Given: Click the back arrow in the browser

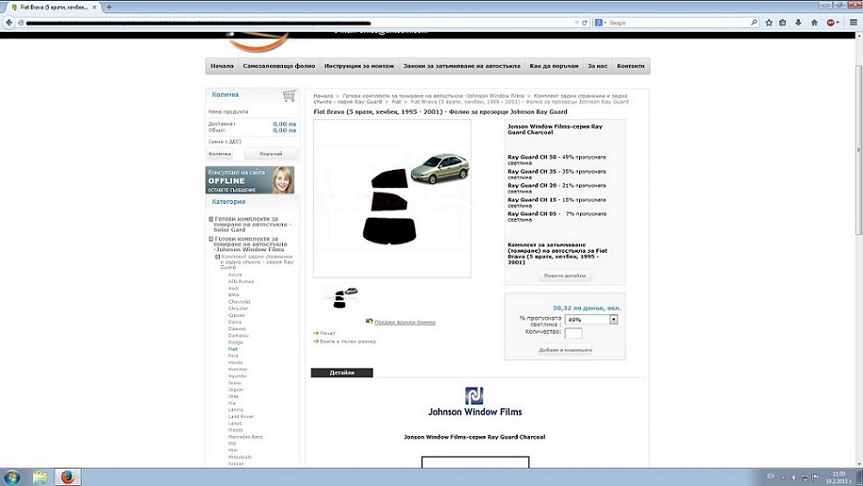Looking at the screenshot, I should click(10, 22).
